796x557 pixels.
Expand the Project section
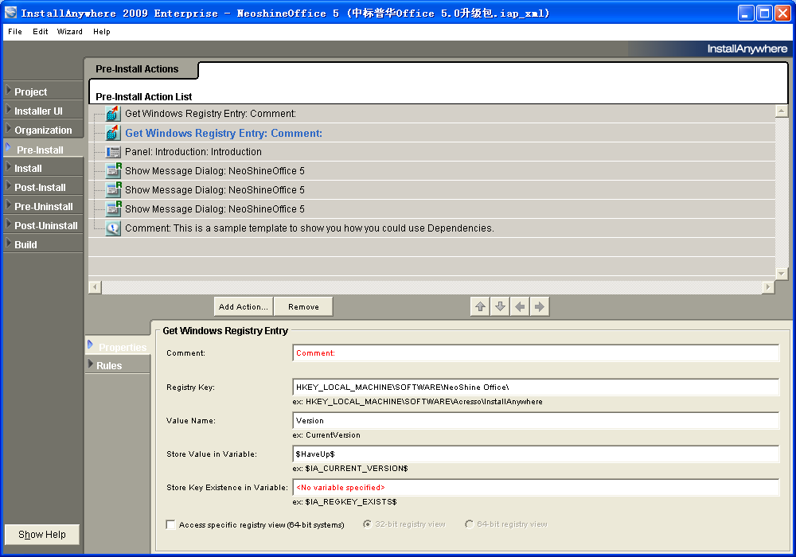(x=43, y=92)
